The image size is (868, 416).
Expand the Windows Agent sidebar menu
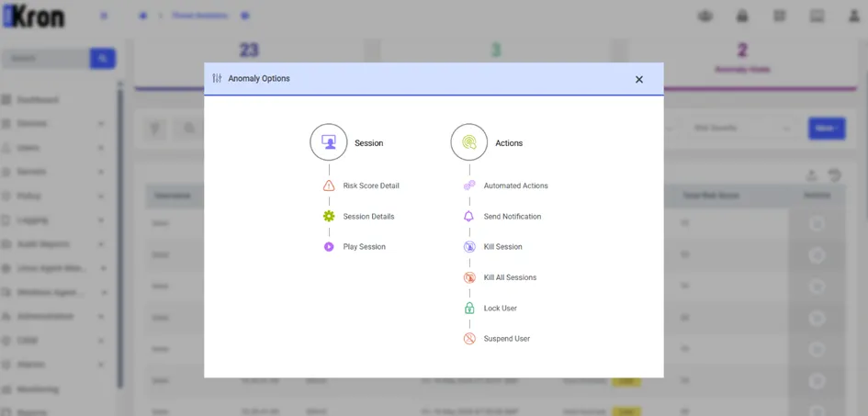[x=54, y=292]
